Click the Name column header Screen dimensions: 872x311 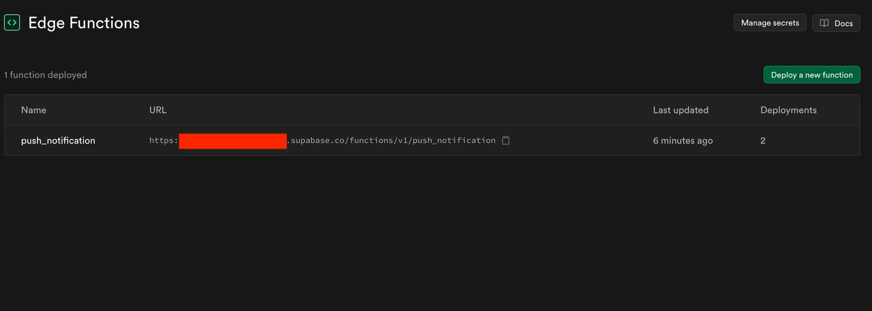point(34,110)
